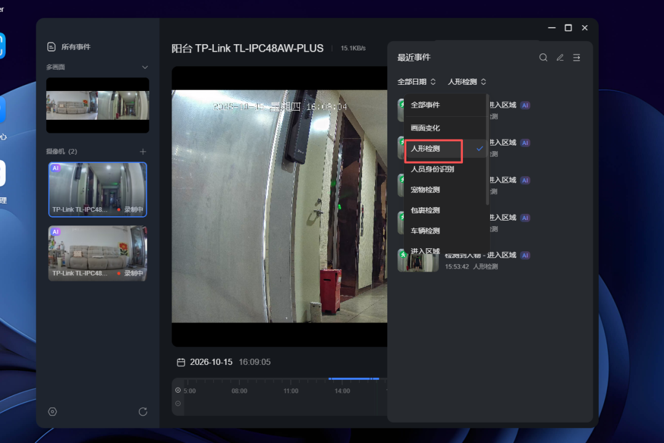Select the living room camera thumbnail
This screenshot has width=664, height=443.
[98, 253]
